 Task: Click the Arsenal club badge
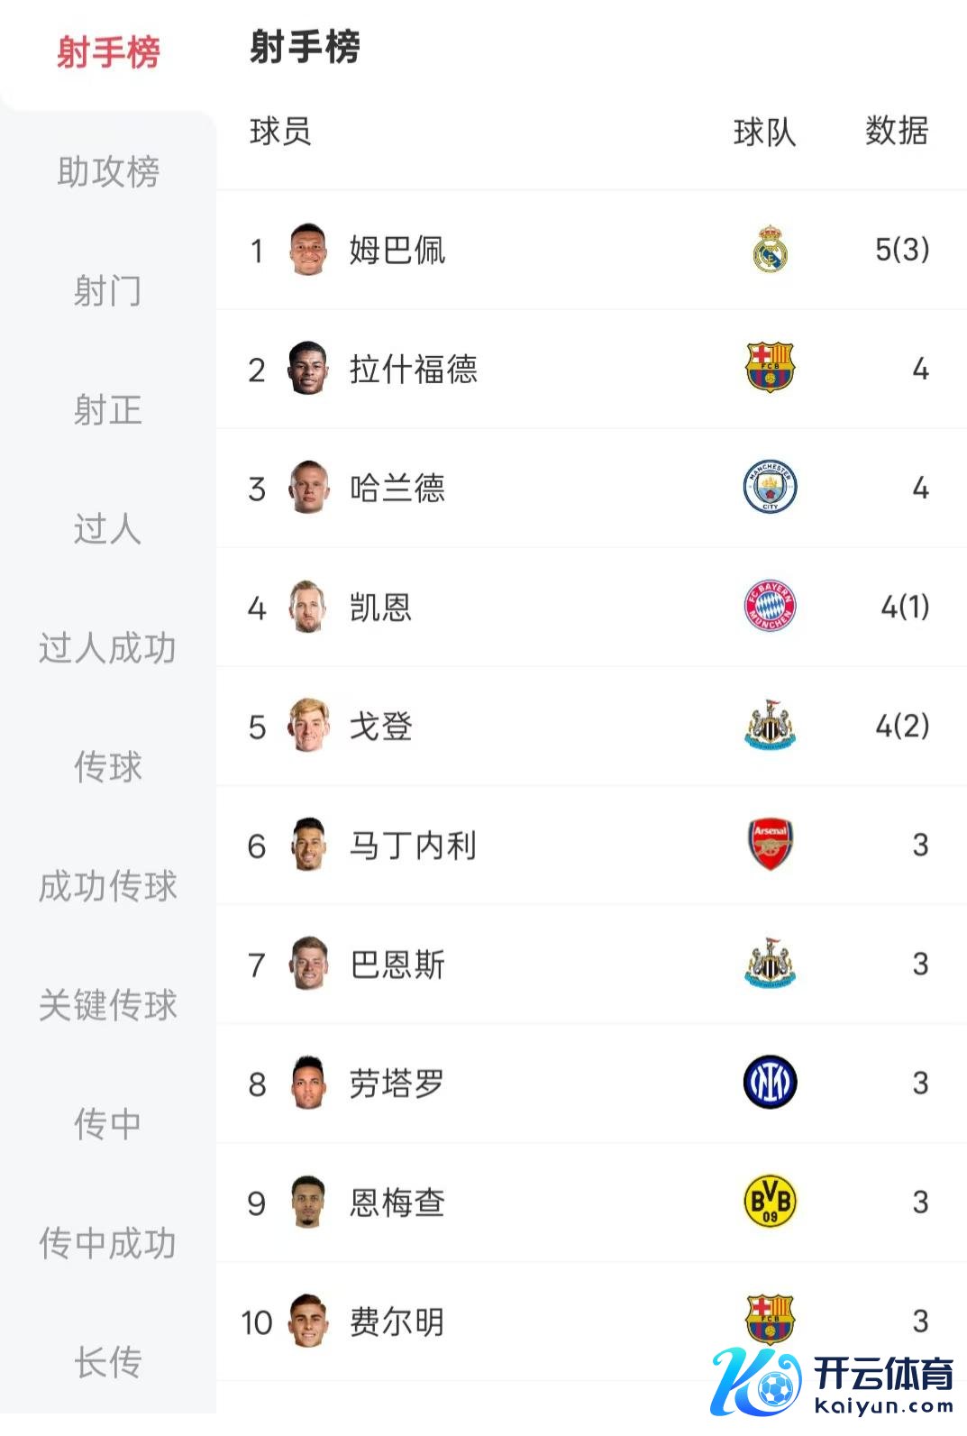pos(770,845)
